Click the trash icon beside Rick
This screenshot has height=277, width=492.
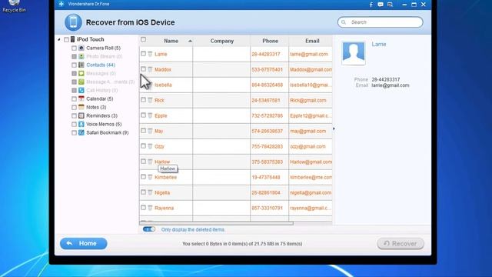click(x=150, y=100)
